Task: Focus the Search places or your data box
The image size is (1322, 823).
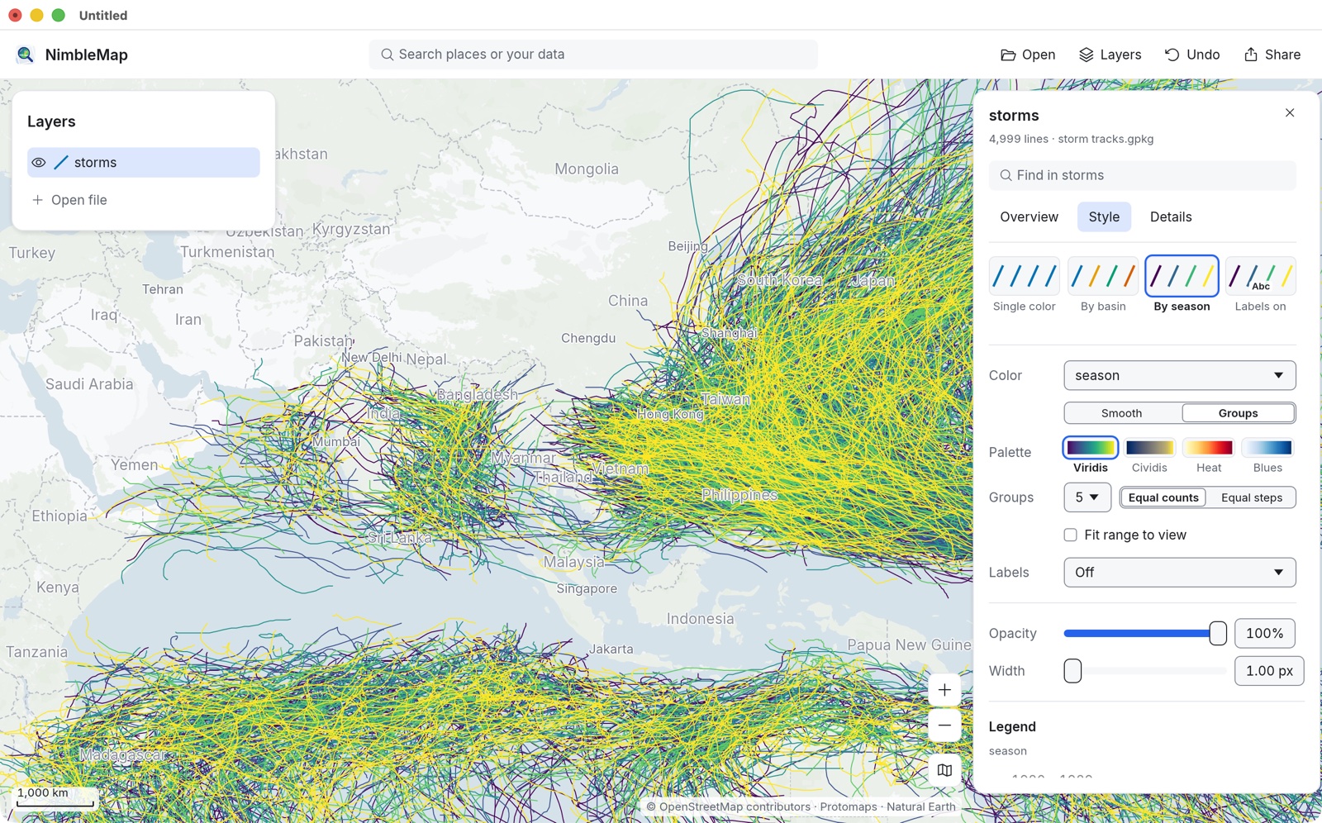Action: point(593,55)
